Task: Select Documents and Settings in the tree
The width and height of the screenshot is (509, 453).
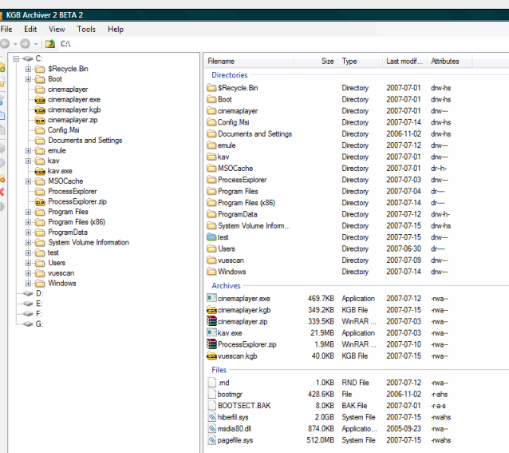Action: (85, 141)
